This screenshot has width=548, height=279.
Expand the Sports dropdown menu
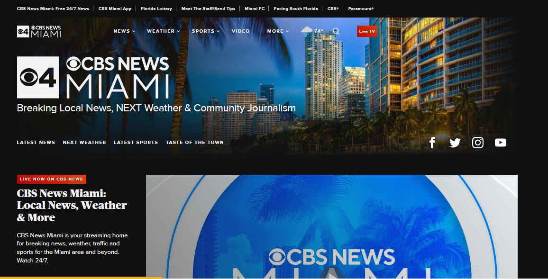pyautogui.click(x=206, y=31)
